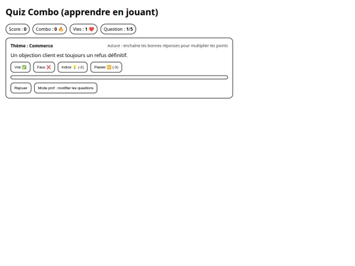Click the Combo counter with flame
The height and width of the screenshot is (266, 355).
pyautogui.click(x=49, y=29)
